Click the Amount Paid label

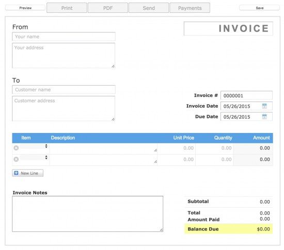pyautogui.click(x=203, y=220)
